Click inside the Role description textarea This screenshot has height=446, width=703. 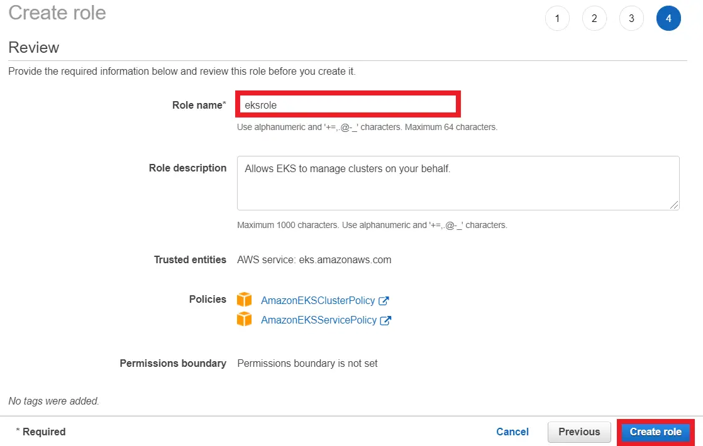[458, 183]
